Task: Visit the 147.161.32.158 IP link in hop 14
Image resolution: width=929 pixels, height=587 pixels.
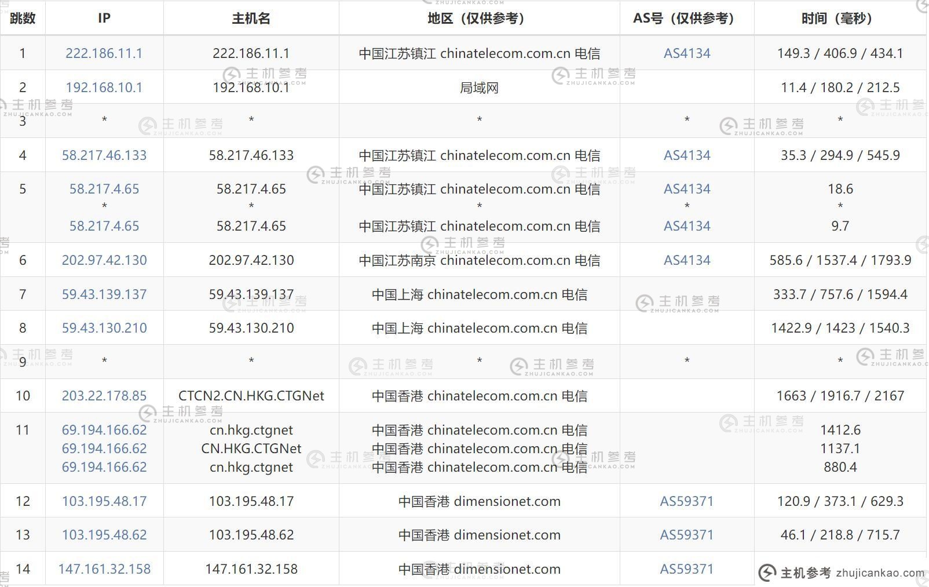Action: [x=104, y=569]
